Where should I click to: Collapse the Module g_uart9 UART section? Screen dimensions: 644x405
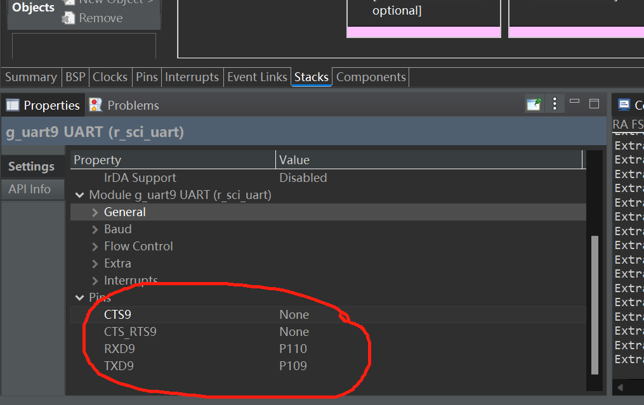[80, 195]
